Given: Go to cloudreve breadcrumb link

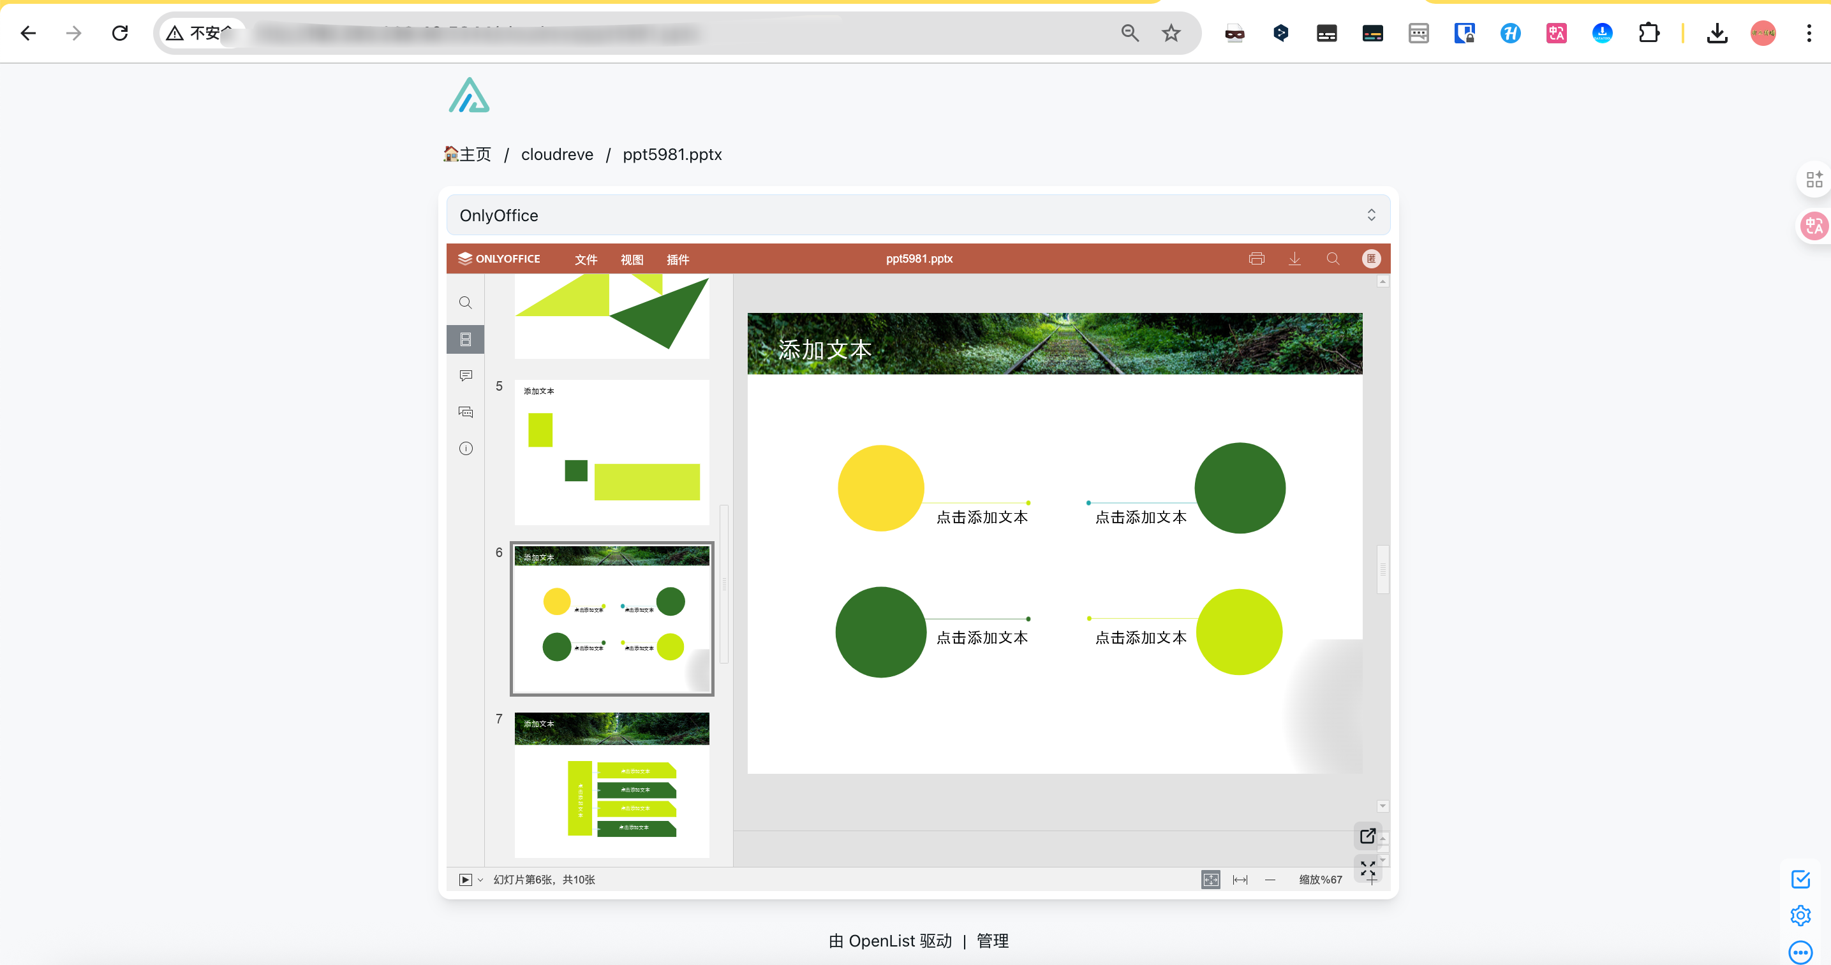Looking at the screenshot, I should [556, 154].
